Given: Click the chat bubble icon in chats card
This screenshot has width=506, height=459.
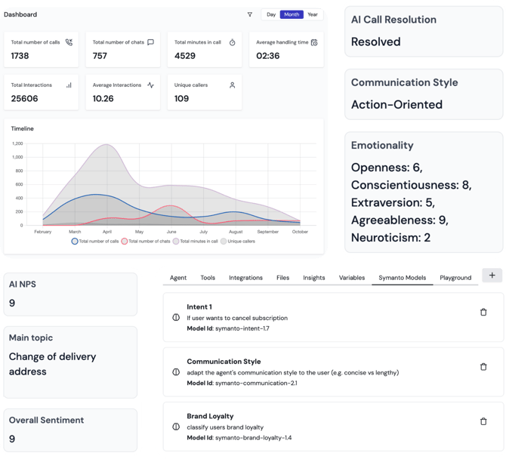Looking at the screenshot, I should pyautogui.click(x=151, y=42).
